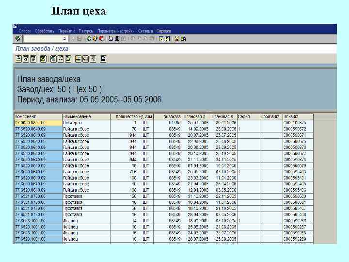Click the Change layout icon
The width and height of the screenshot is (349, 262).
coord(78,59)
